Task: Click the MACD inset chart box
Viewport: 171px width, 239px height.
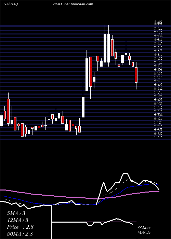Action: tap(94, 222)
